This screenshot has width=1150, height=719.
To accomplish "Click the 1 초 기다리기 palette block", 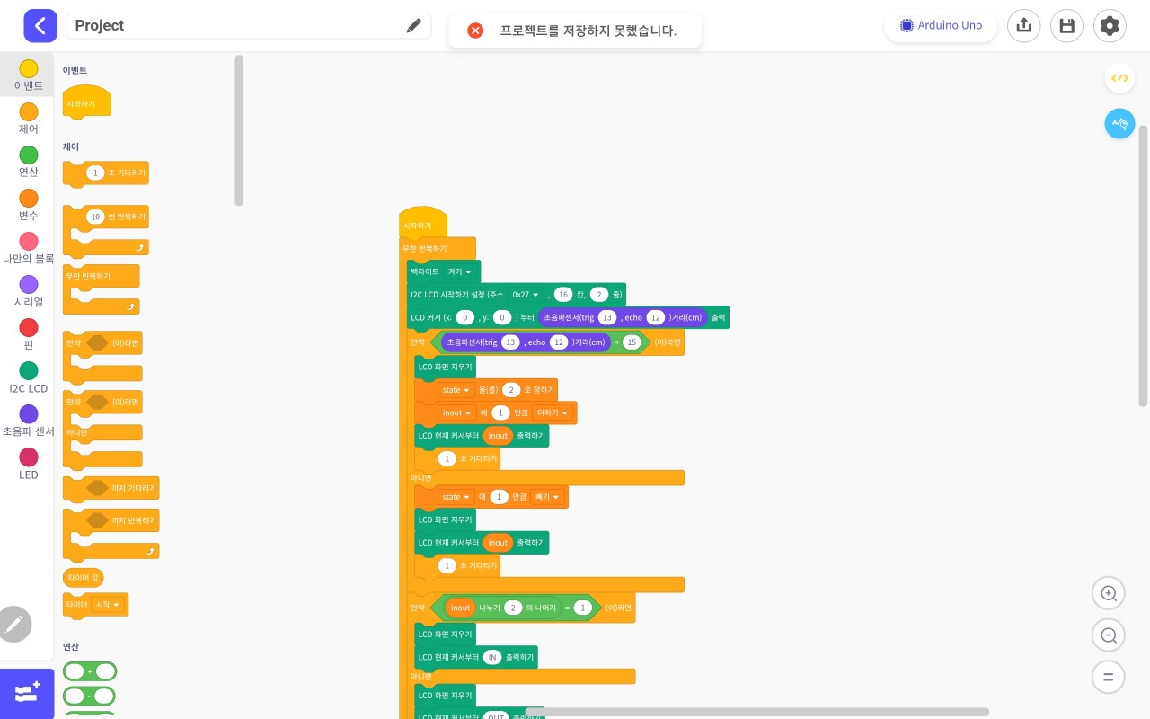I will pyautogui.click(x=105, y=173).
